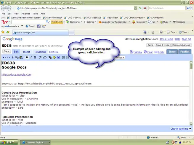Open the File dropdown in Google Docs
The image size is (194, 145).
6,51
